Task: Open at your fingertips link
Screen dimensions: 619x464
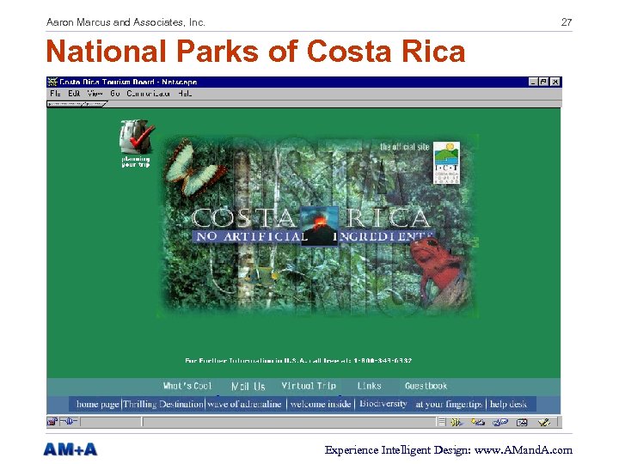Action: pyautogui.click(x=449, y=404)
